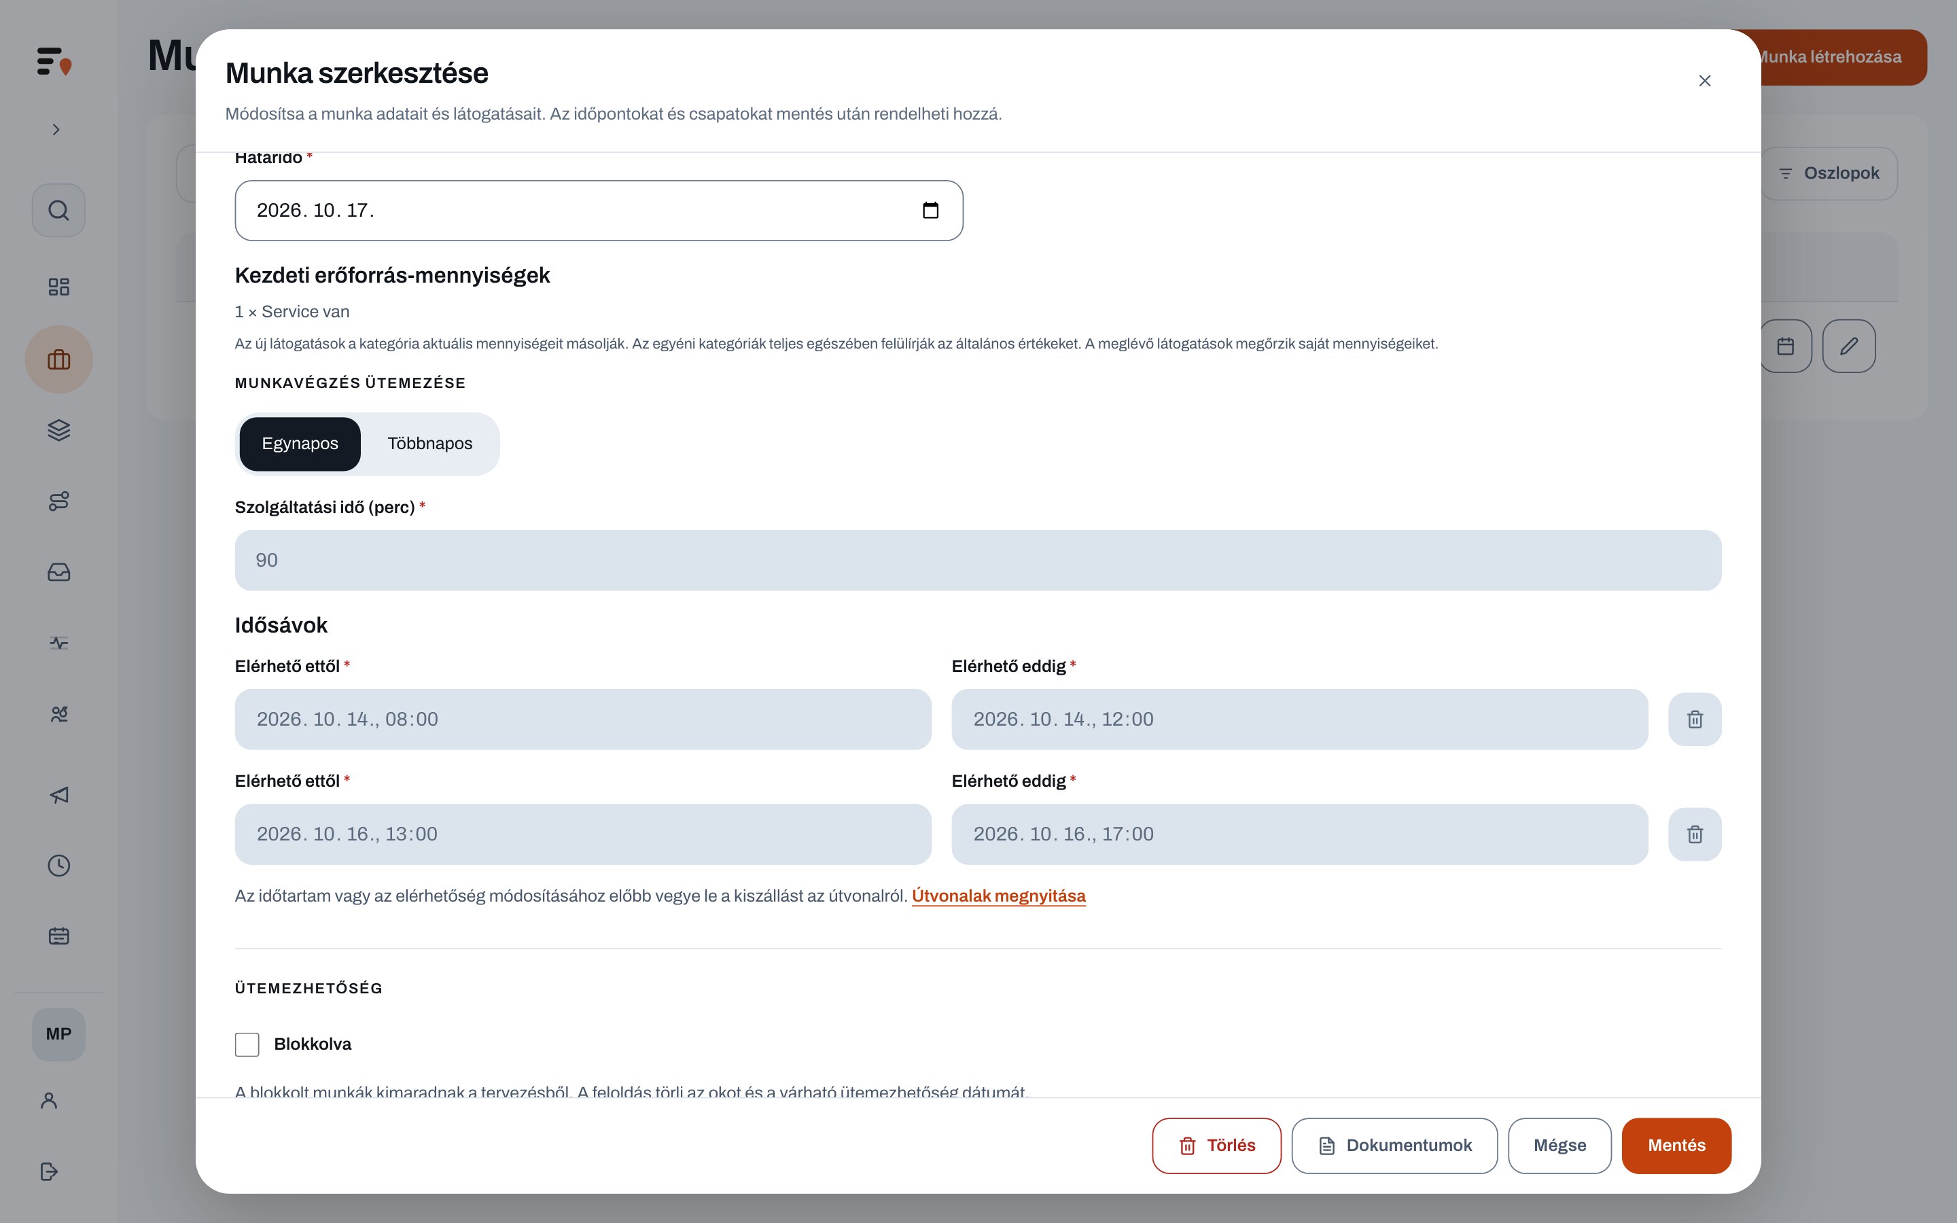Switch to the Többnapos scheduling option

pos(429,444)
